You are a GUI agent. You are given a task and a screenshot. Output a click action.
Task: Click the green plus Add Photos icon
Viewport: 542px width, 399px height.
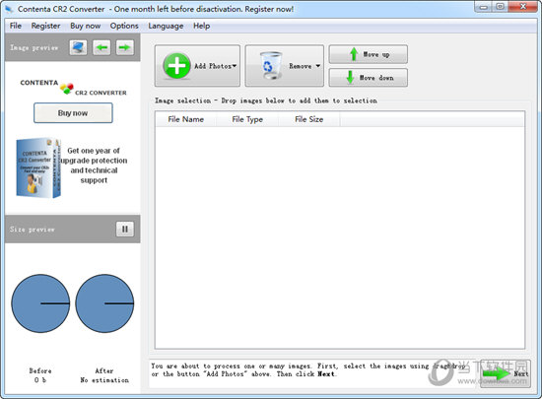tap(176, 66)
